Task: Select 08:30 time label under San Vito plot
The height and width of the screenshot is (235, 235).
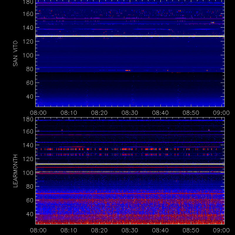Action: click(130, 113)
